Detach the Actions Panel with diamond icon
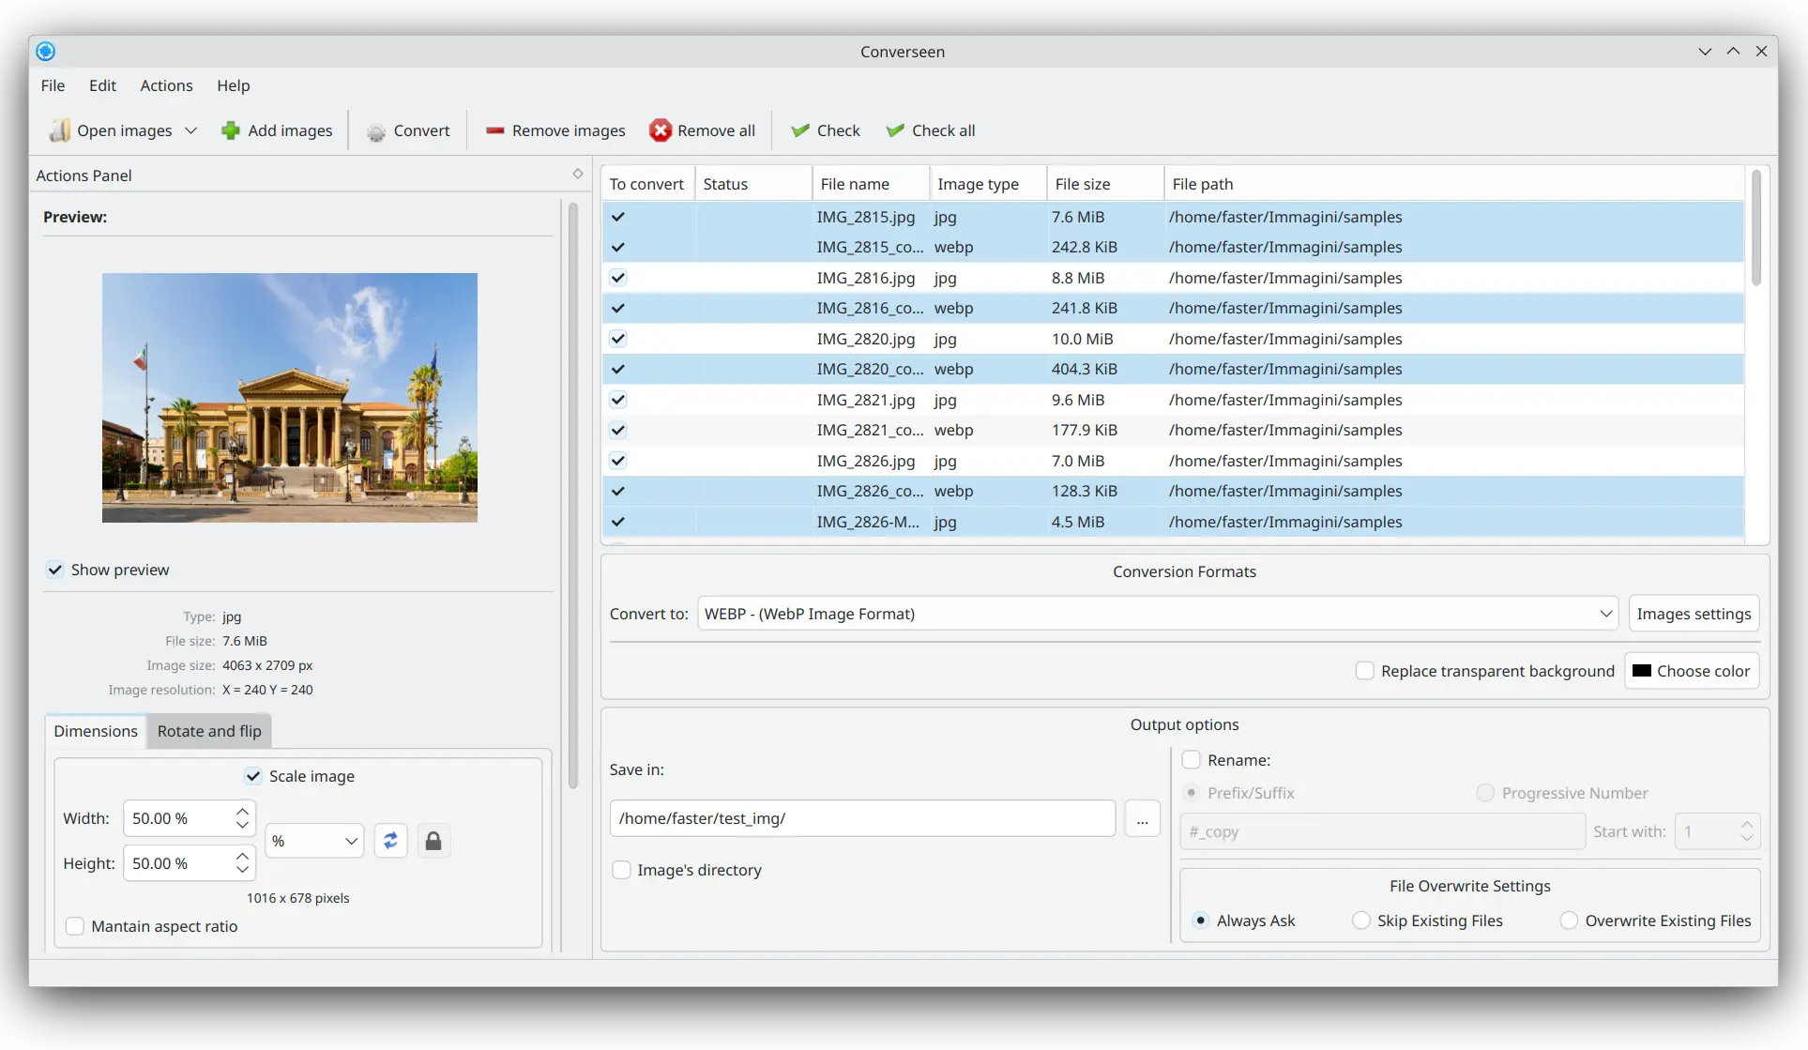This screenshot has height=1050, width=1808. (578, 174)
